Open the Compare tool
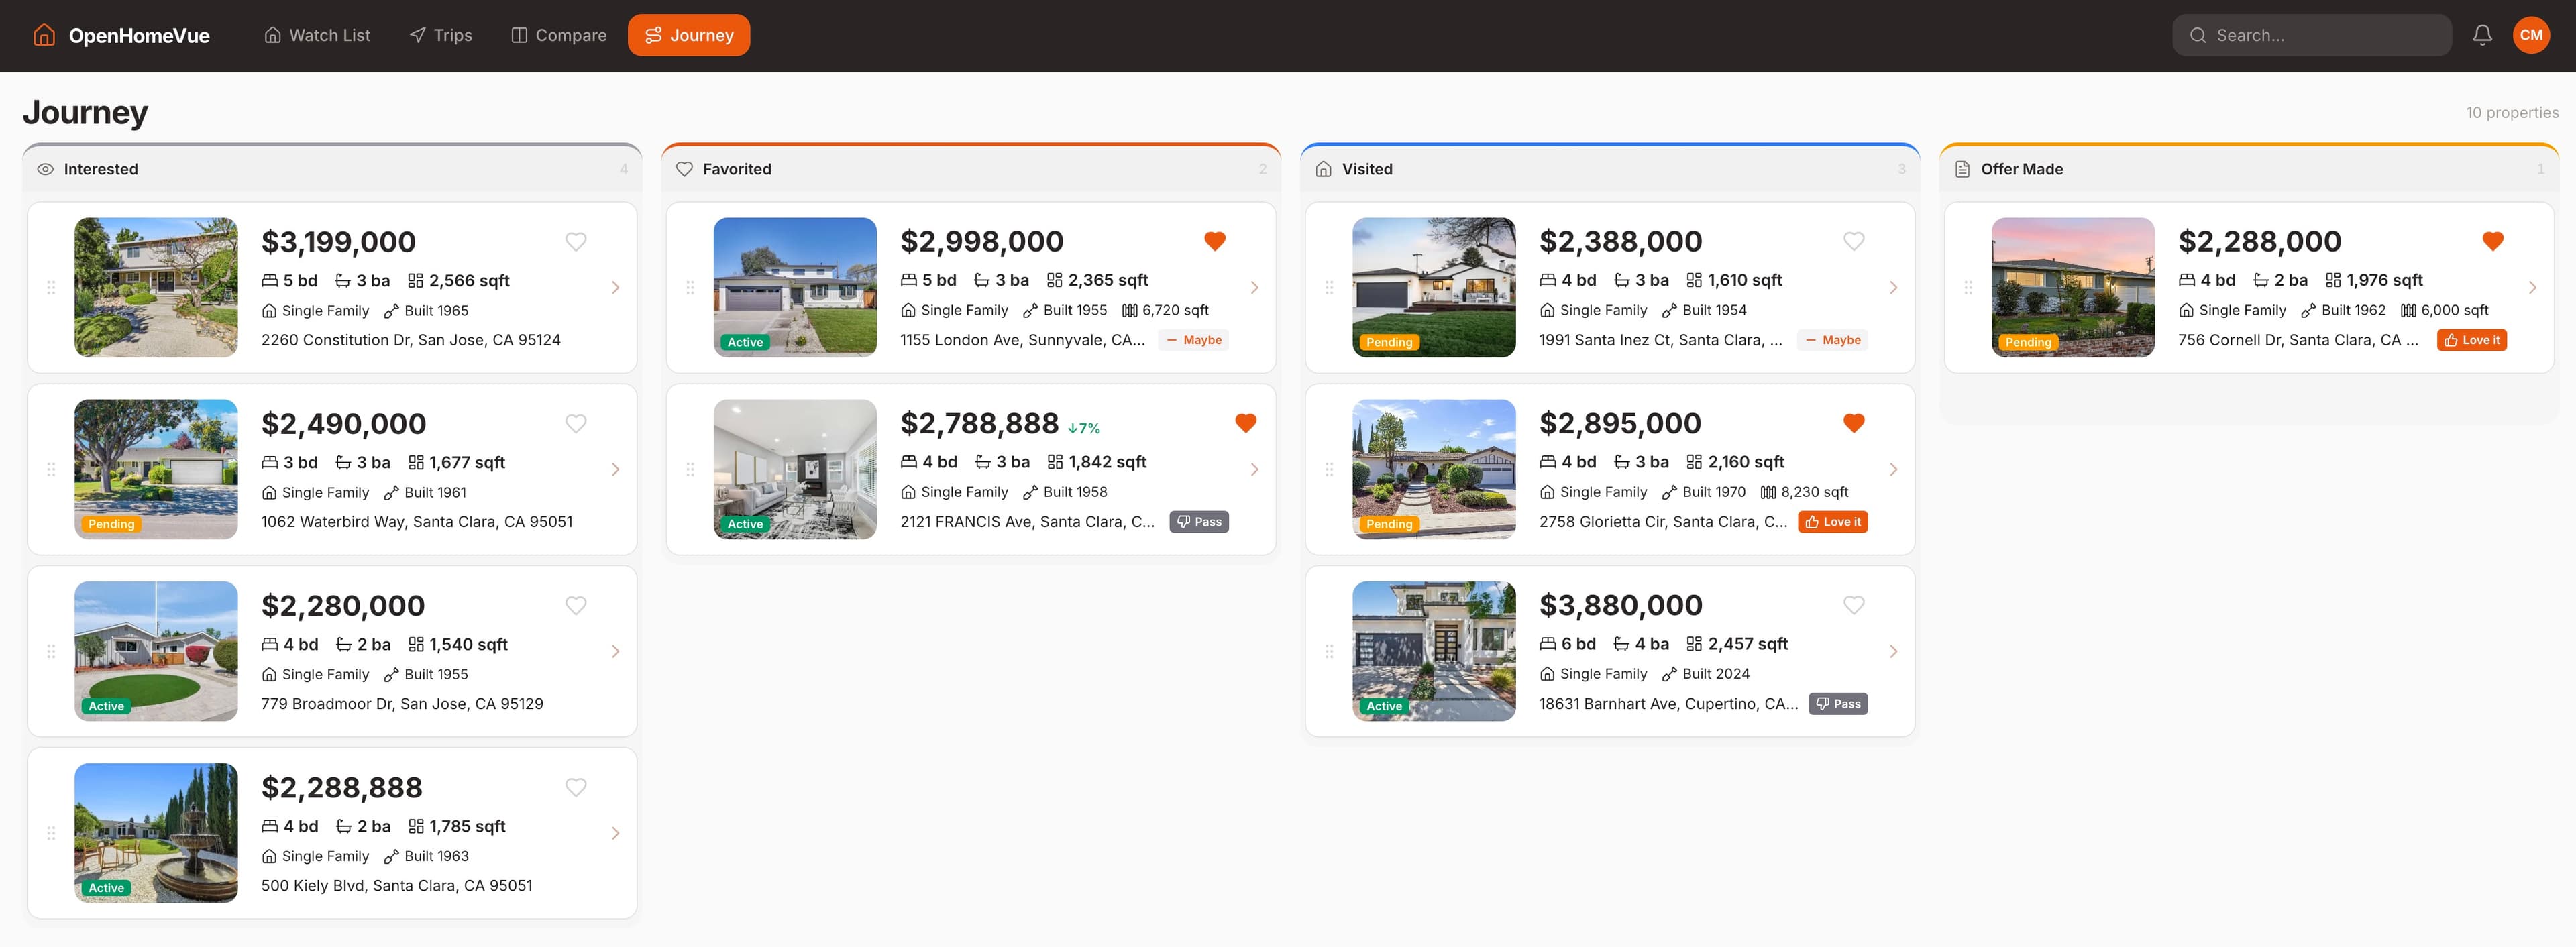2576x947 pixels. [x=558, y=35]
